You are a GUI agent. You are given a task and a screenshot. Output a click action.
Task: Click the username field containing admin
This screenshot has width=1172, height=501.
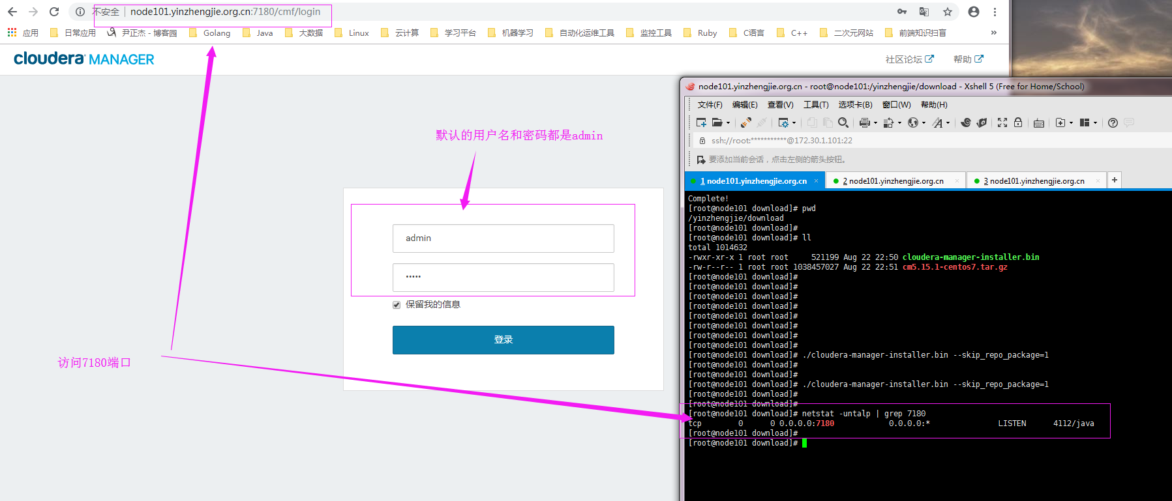pos(503,238)
